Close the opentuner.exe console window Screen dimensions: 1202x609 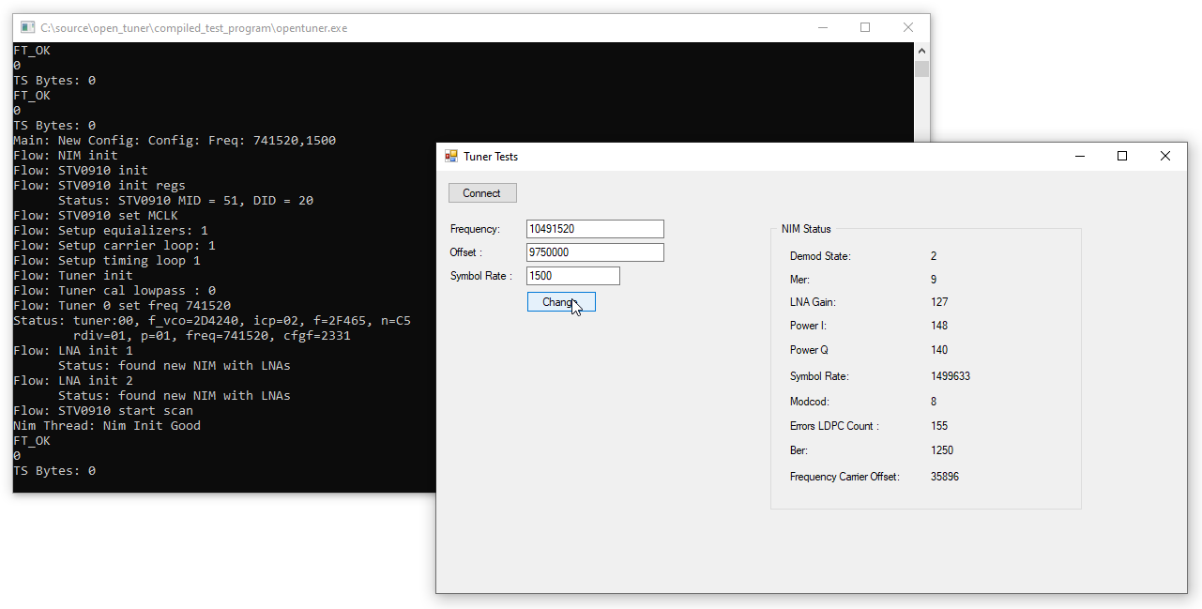click(908, 28)
